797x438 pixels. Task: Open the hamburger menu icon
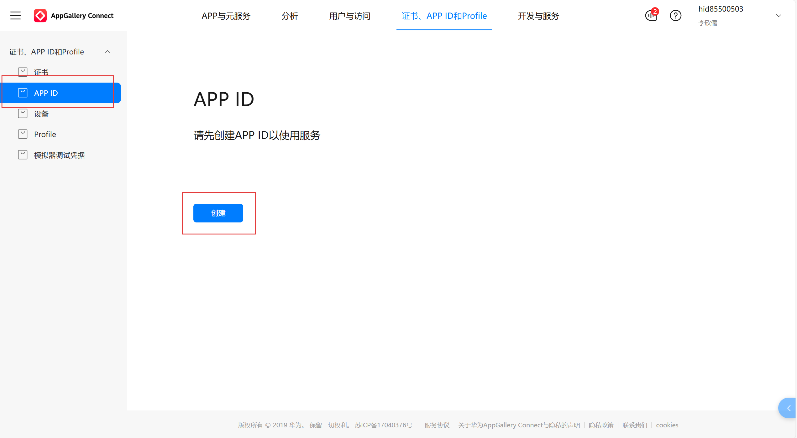click(x=15, y=15)
